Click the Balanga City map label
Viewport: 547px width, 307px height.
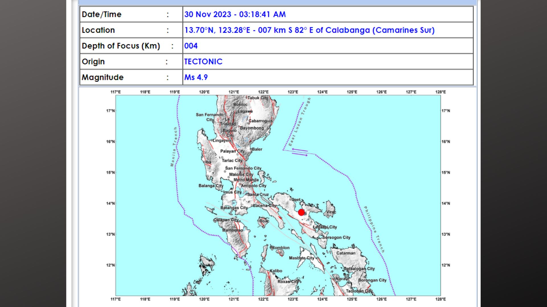211,186
